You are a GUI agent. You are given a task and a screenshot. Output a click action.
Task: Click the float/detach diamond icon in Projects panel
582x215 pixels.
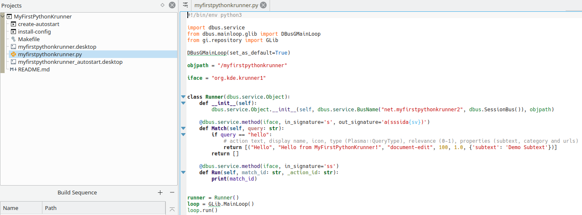pos(163,5)
